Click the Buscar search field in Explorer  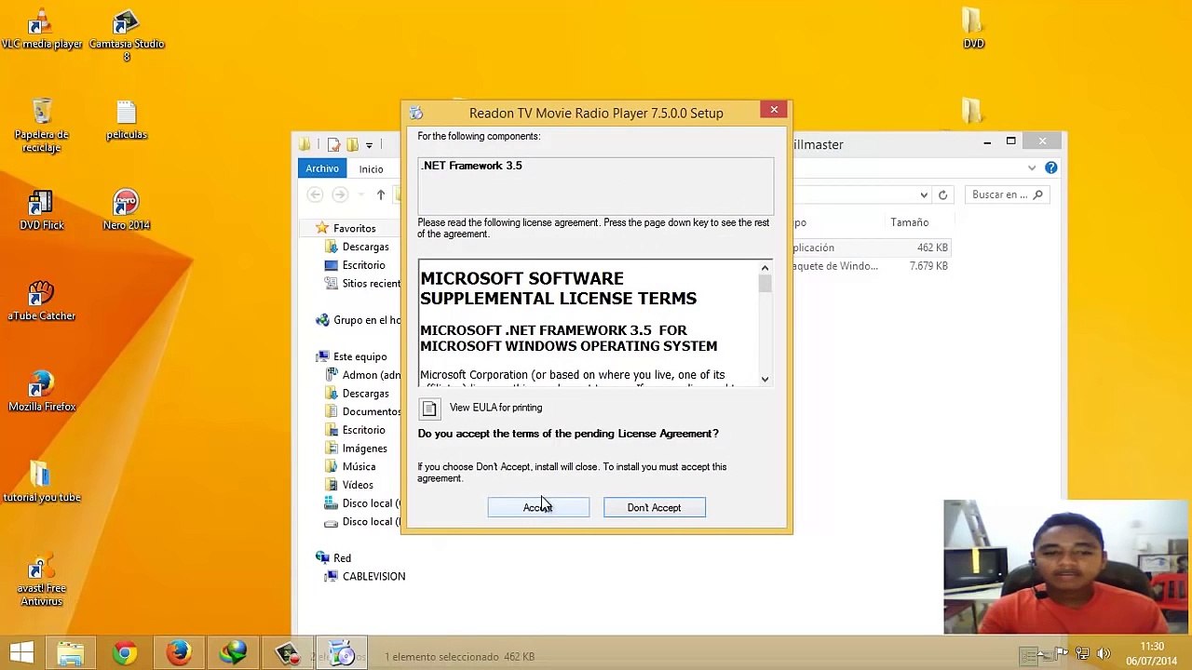point(1008,194)
